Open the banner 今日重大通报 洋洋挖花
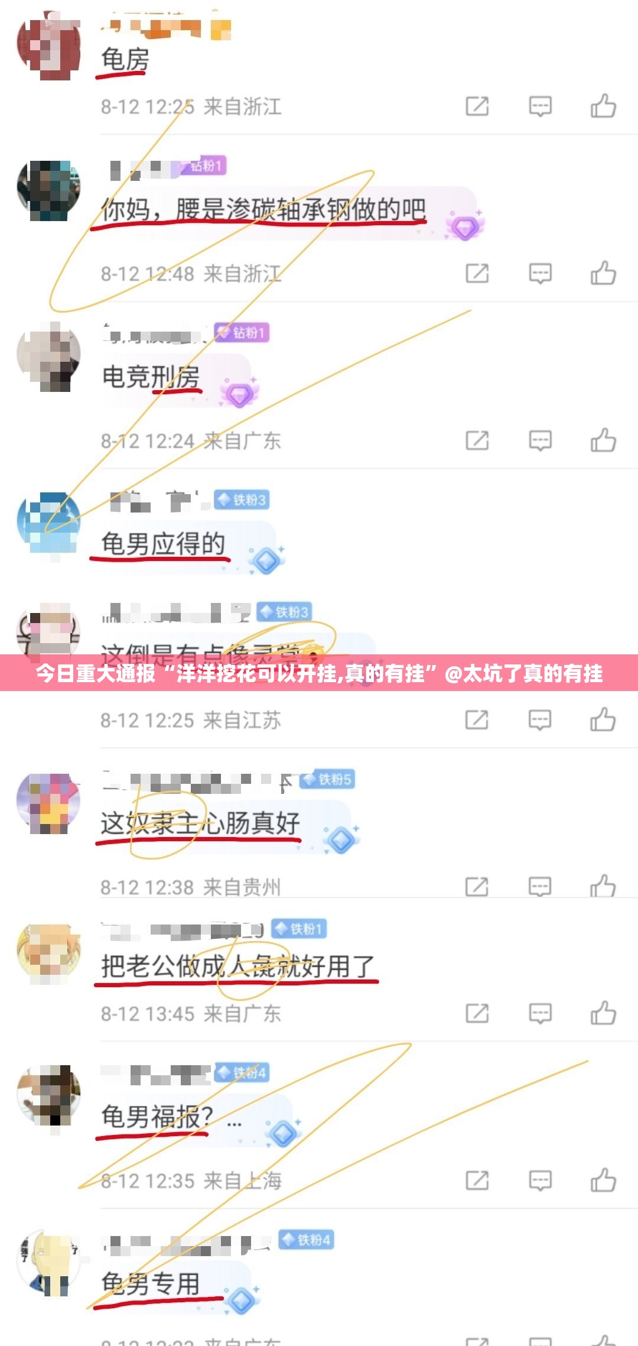 319,673
